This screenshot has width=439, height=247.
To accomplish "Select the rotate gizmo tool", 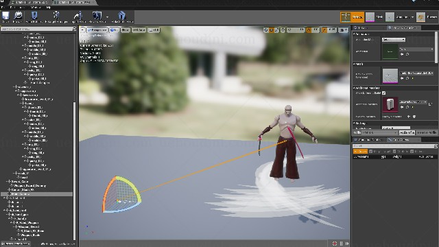I will pyautogui.click(x=272, y=30).
